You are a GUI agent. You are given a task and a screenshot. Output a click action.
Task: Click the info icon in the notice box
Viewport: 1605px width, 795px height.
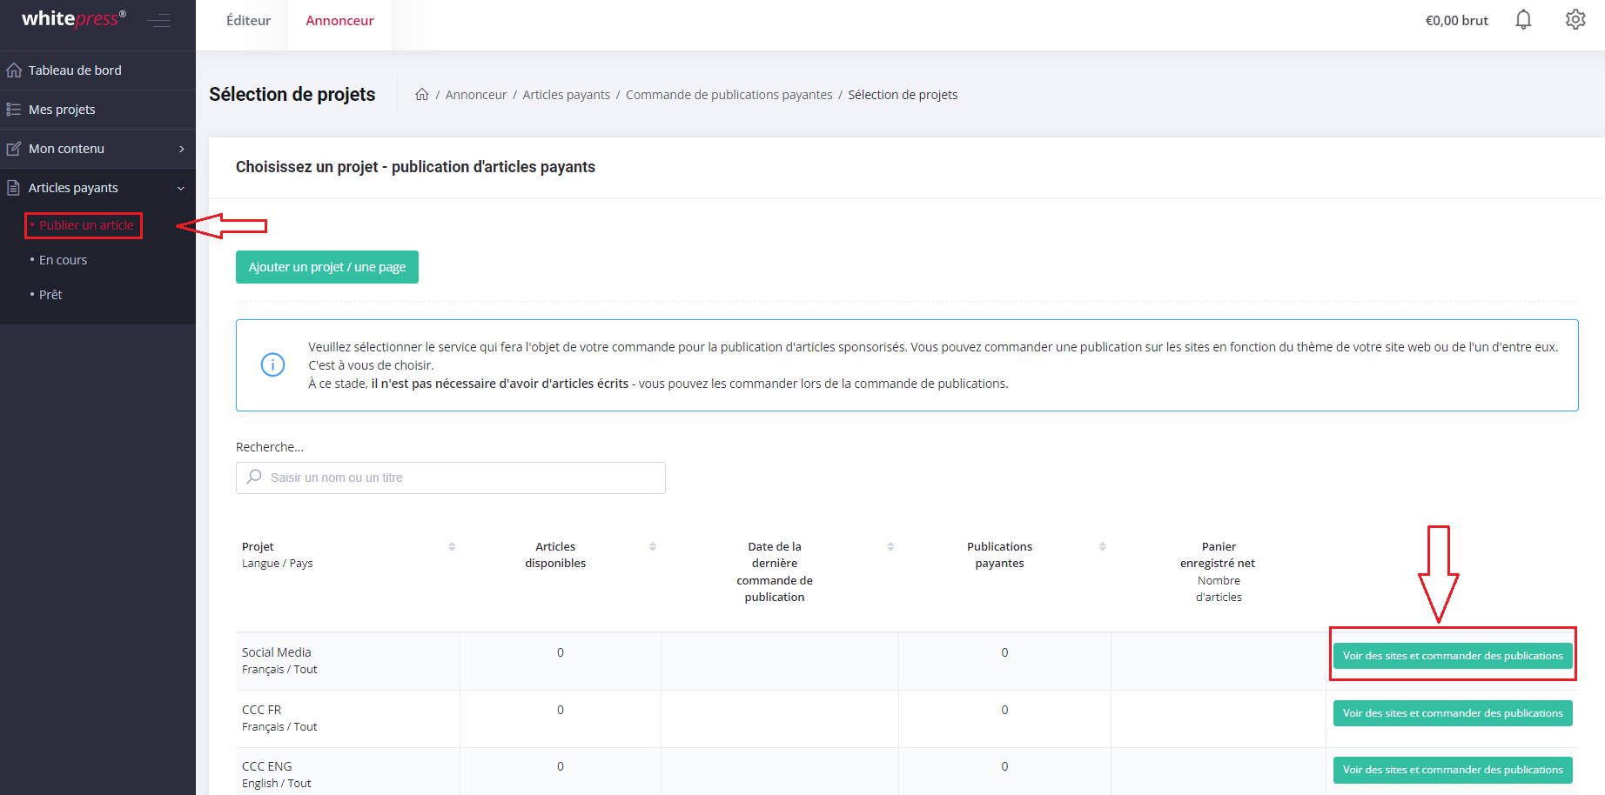(273, 364)
